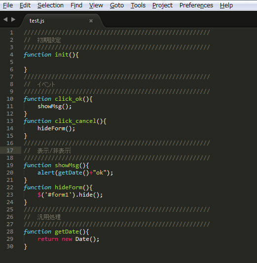This screenshot has height=263, width=257.
Task: Close the test.js tab
Action: (x=91, y=21)
